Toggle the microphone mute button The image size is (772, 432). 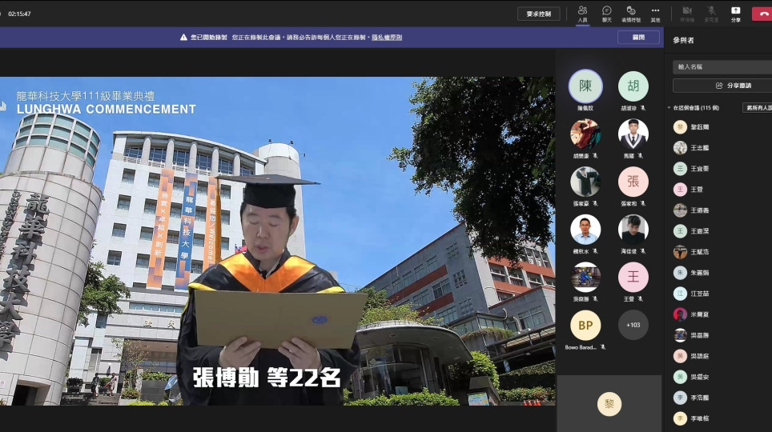(x=711, y=14)
